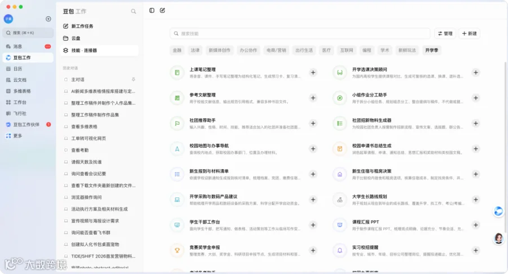Open the 整理工作稿件制作作品集 conversation
The height and width of the screenshot is (274, 508).
99,115
